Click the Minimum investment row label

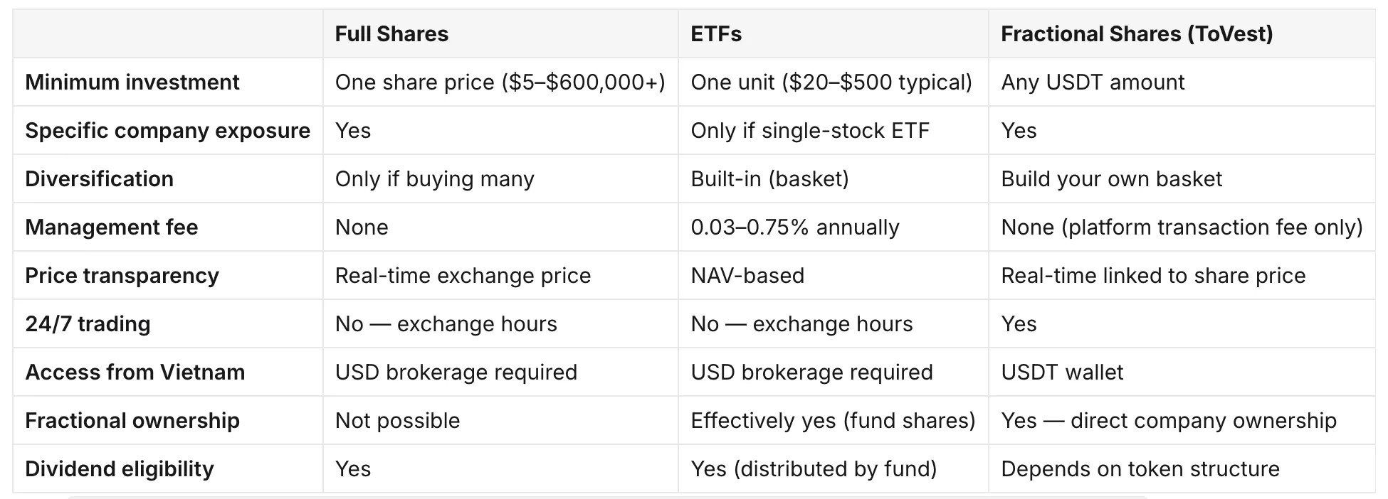click(132, 82)
